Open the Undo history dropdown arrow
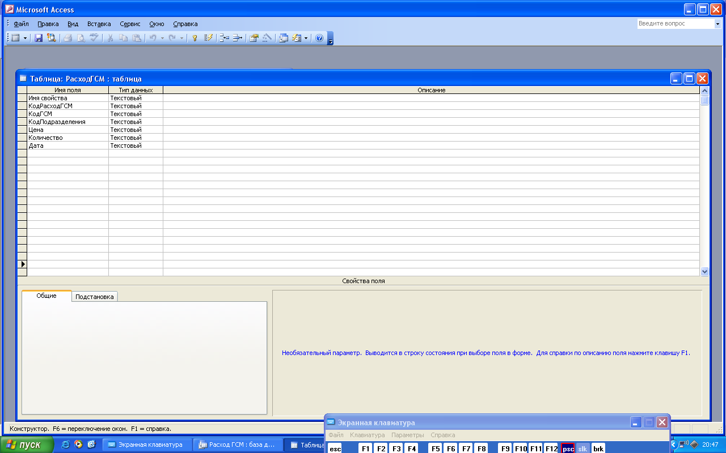Screen dimensions: 726x453 [162, 38]
